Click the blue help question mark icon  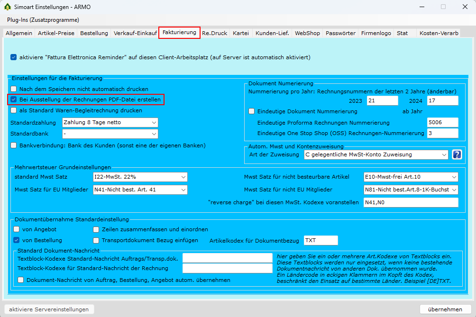coord(457,154)
